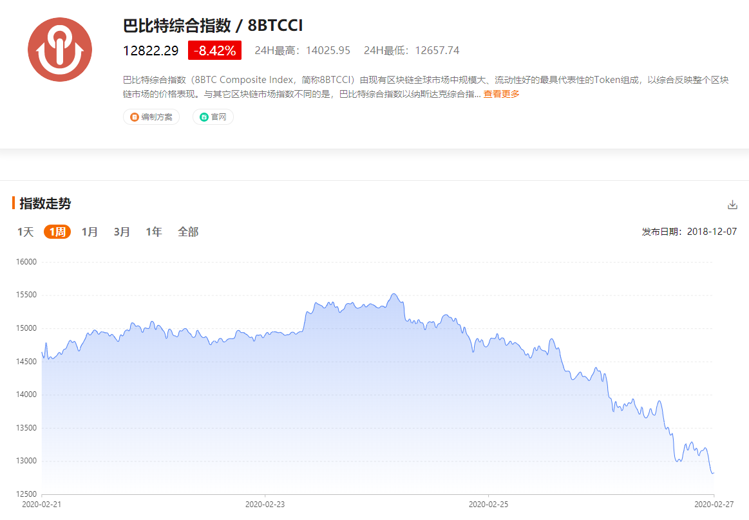Click the 24H最低: 12657.74 value
Screen dimensions: 749x520
(412, 51)
